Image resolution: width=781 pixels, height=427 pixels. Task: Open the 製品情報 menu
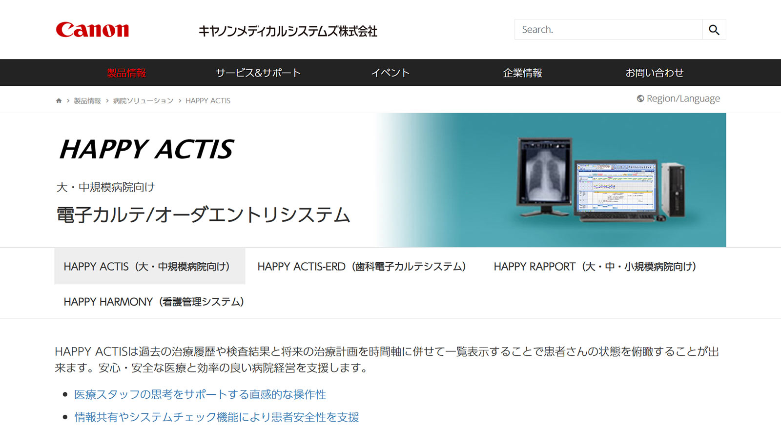pyautogui.click(x=126, y=73)
